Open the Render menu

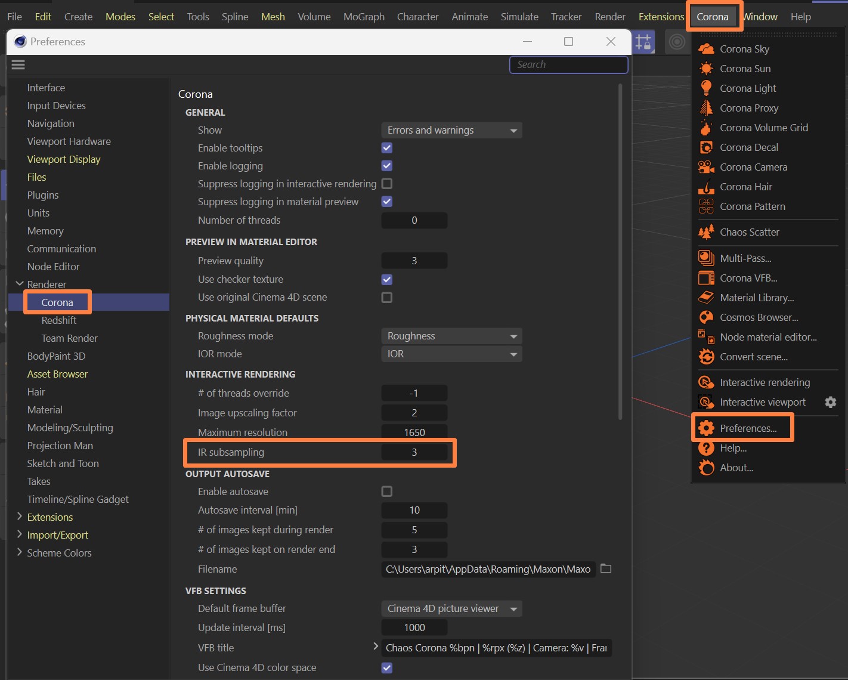610,17
